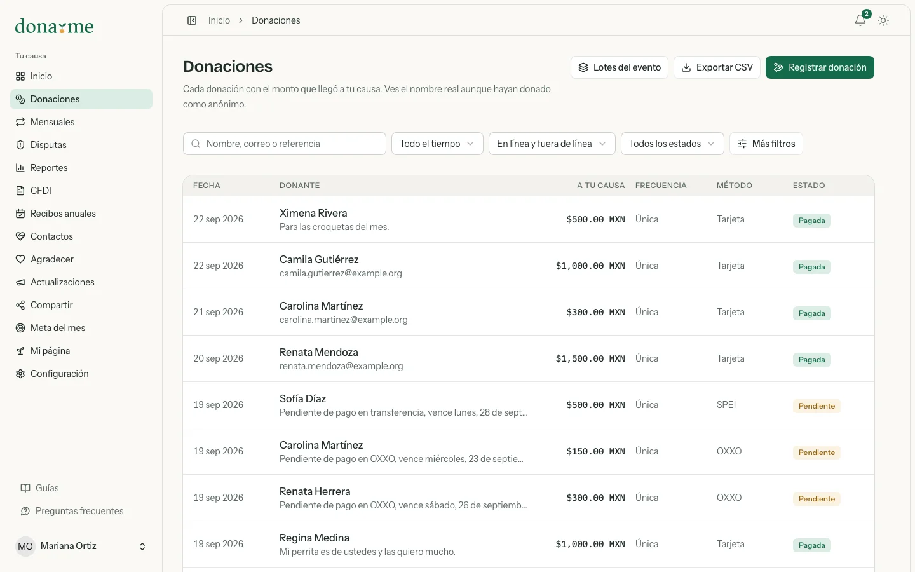Collapse the sidebar panel icon
Image resolution: width=915 pixels, height=572 pixels.
click(x=192, y=20)
